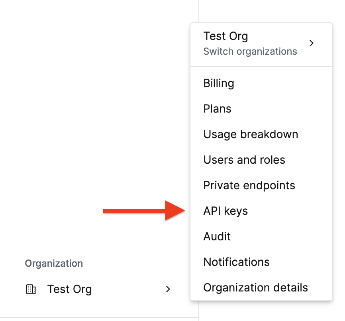Open Private endpoints settings
The width and height of the screenshot is (345, 321).
pyautogui.click(x=249, y=186)
